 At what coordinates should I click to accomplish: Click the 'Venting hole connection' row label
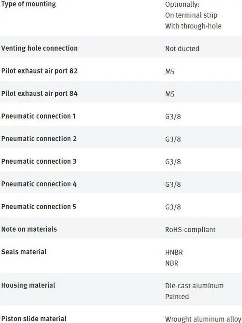point(39,48)
